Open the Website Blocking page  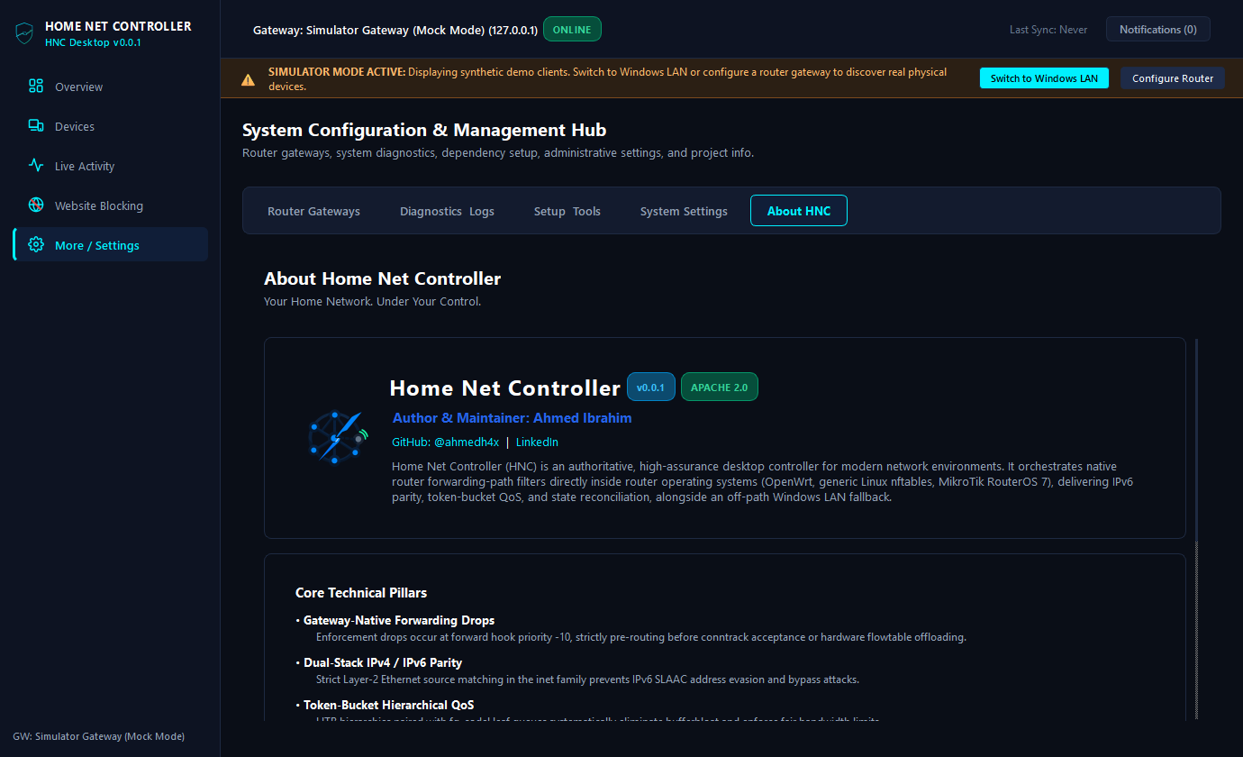pos(110,205)
